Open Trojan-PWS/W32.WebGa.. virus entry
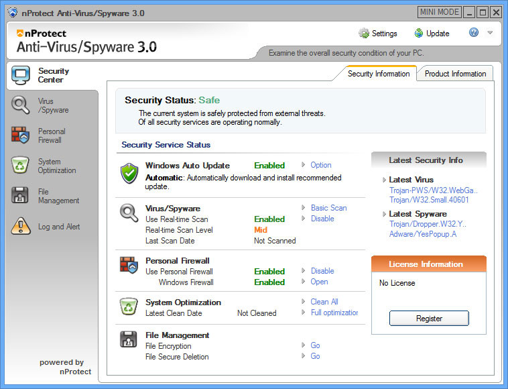 pyautogui.click(x=434, y=190)
